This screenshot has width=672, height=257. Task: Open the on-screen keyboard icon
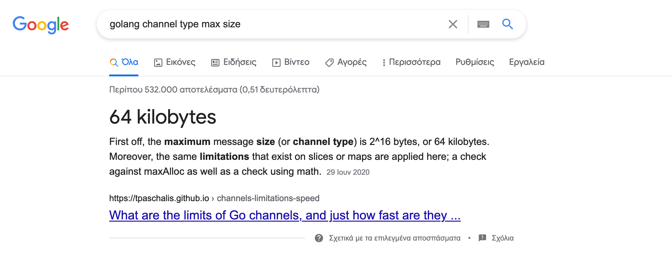(x=483, y=24)
